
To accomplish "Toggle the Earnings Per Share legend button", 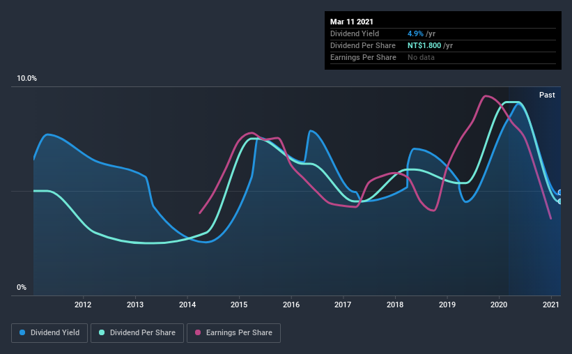I will tap(233, 333).
